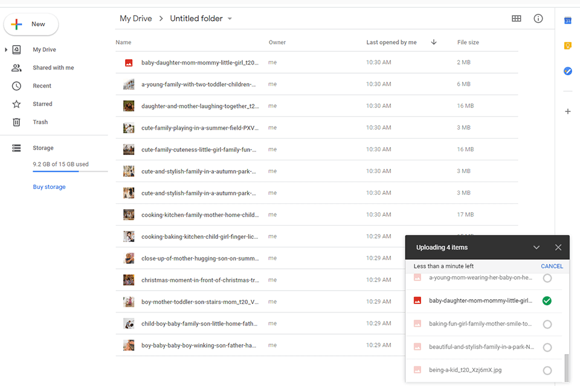Click pending circle for baking-fun-girl upload
This screenshot has width=580, height=386.
(547, 324)
